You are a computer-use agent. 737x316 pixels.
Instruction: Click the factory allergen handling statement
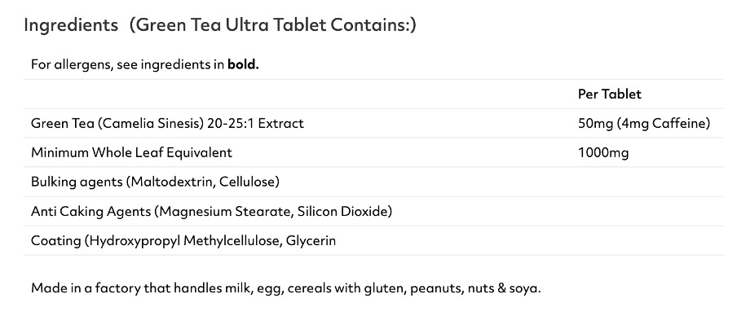[x=286, y=287]
